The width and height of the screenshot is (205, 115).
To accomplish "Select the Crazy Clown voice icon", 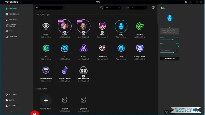I will (x=140, y=48).
